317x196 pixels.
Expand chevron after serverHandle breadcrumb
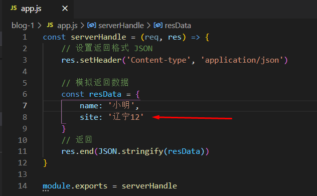(x=148, y=26)
